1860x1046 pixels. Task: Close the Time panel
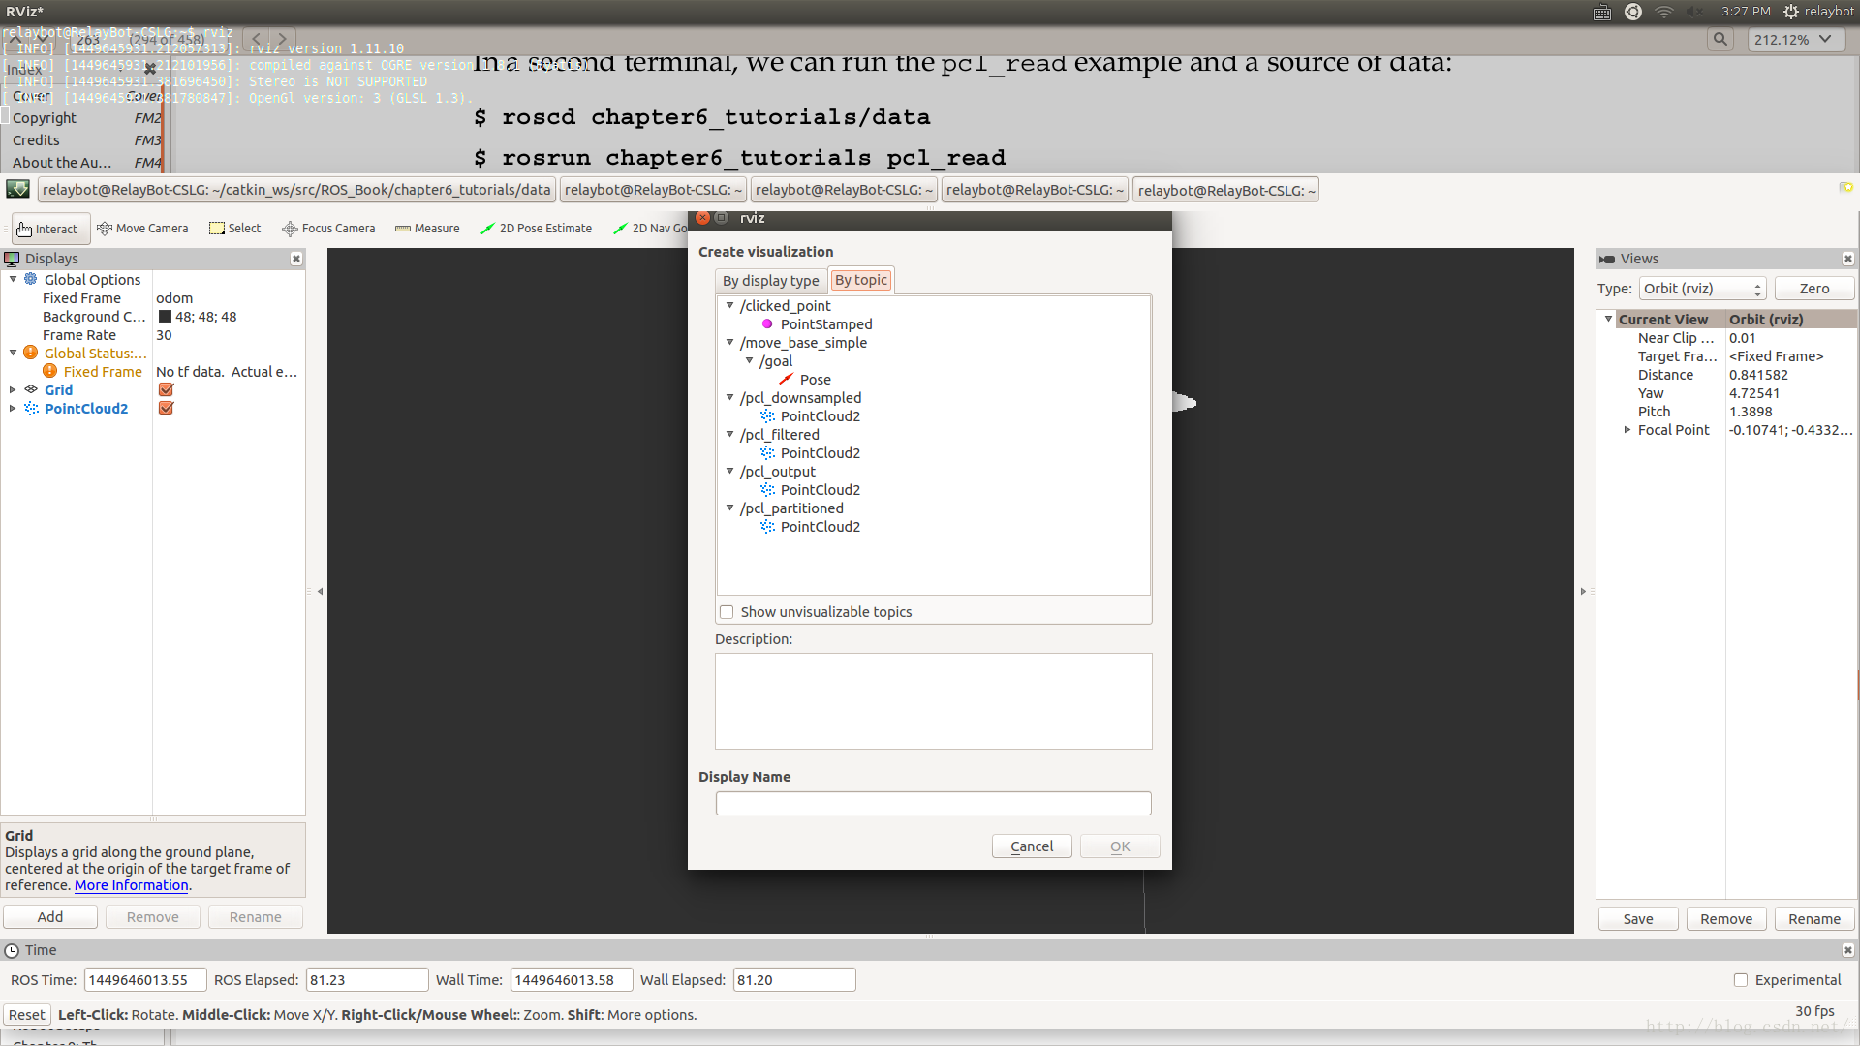1848,950
